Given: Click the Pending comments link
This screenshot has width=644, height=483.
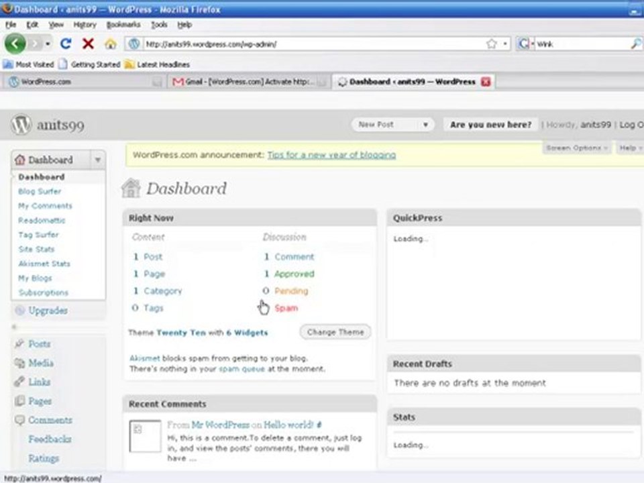Looking at the screenshot, I should tap(291, 290).
